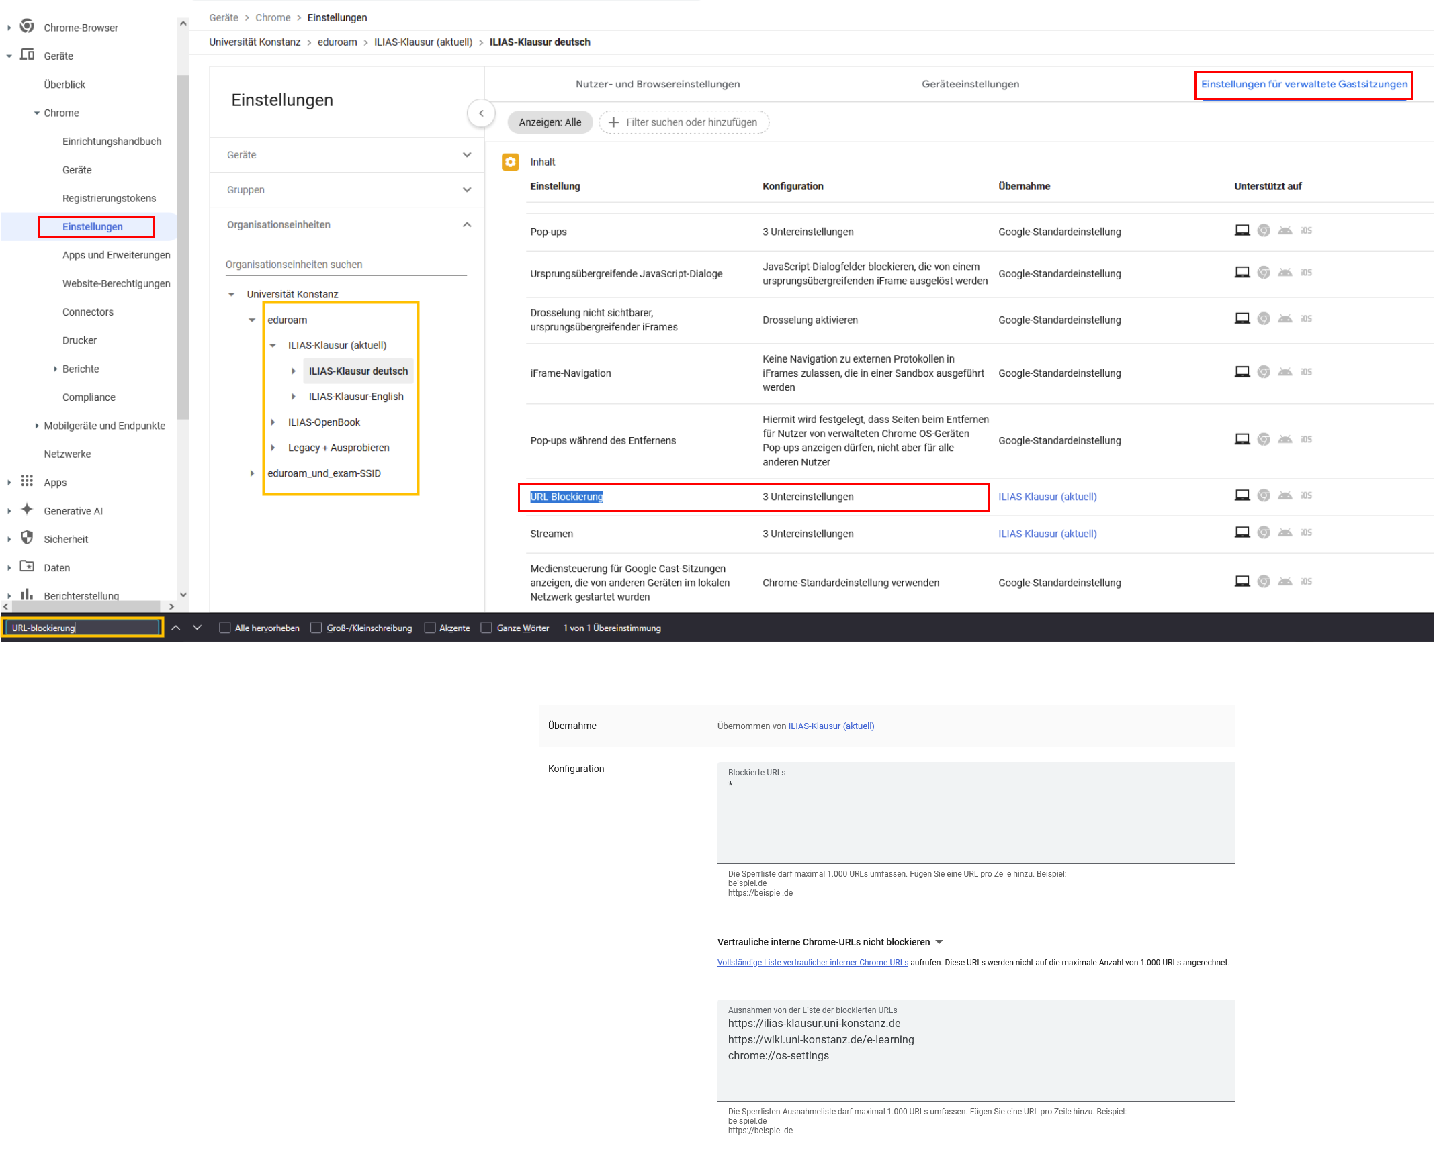Click the laptop icon in the Pop-ups row
Image resolution: width=1435 pixels, height=1154 pixels.
pyautogui.click(x=1242, y=230)
